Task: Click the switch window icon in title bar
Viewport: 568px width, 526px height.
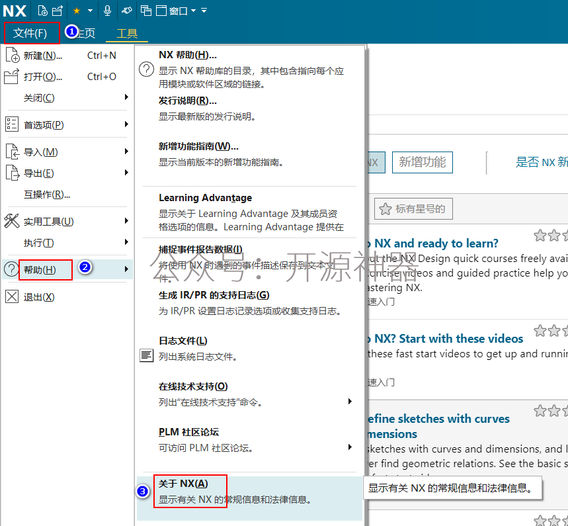Action: coord(146,11)
